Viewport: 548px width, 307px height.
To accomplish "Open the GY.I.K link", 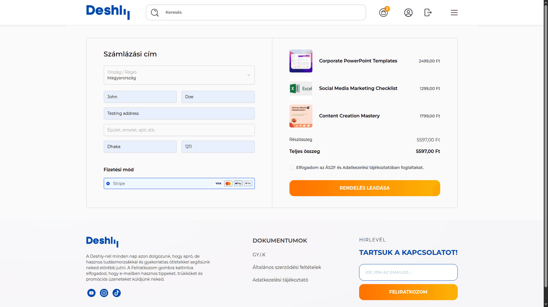I will (259, 255).
